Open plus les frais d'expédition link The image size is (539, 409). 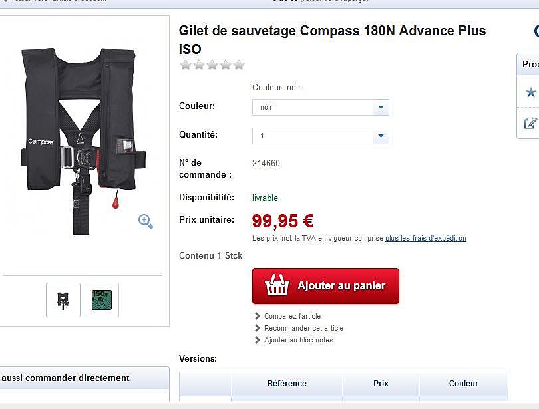(x=426, y=238)
